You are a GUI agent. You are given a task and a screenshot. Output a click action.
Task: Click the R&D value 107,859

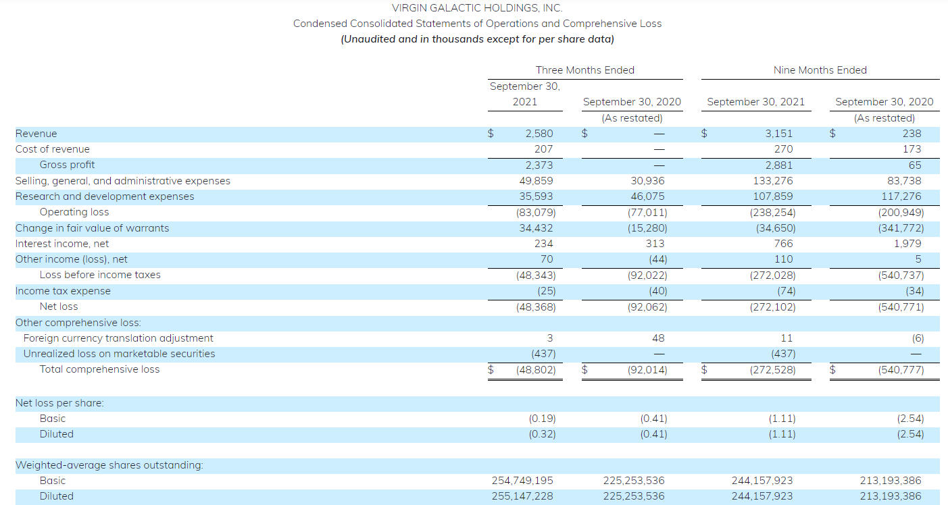[773, 196]
